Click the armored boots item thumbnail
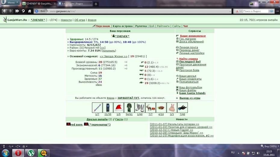 click(140, 107)
